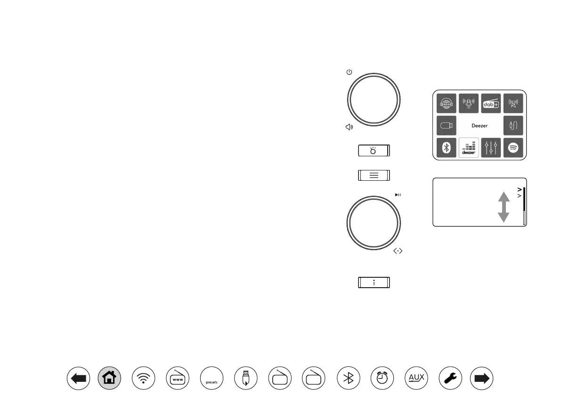Select the Spotify tile in display

[513, 148]
